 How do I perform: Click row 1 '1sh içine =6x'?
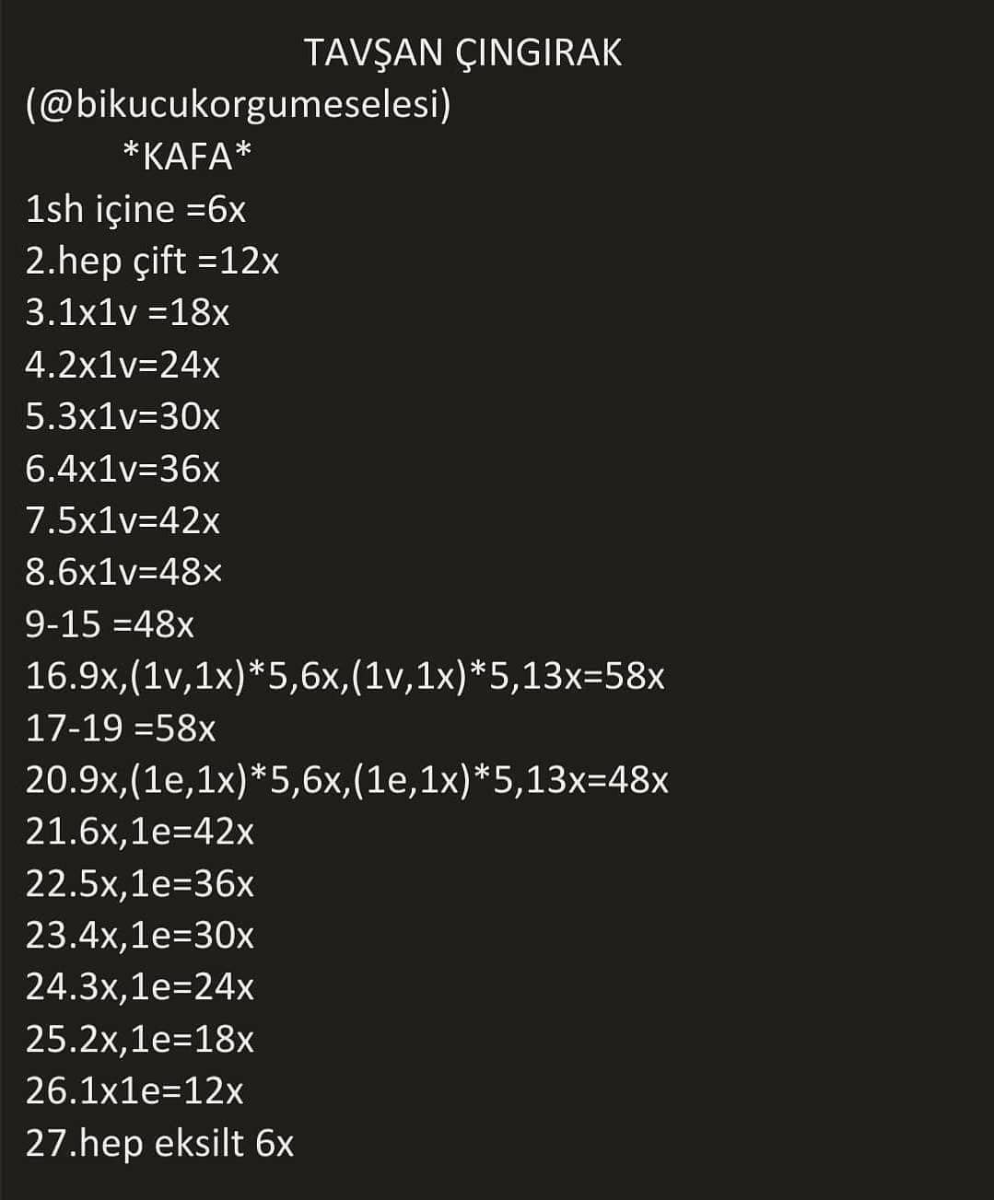pyautogui.click(x=135, y=210)
